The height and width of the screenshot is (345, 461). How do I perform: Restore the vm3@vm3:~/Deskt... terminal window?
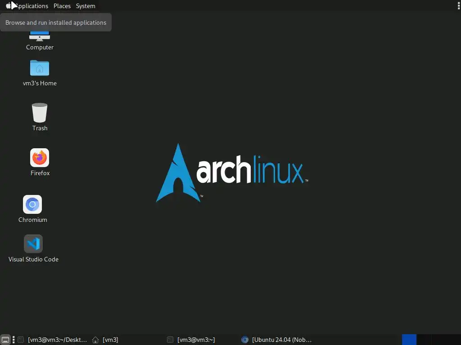pos(52,340)
